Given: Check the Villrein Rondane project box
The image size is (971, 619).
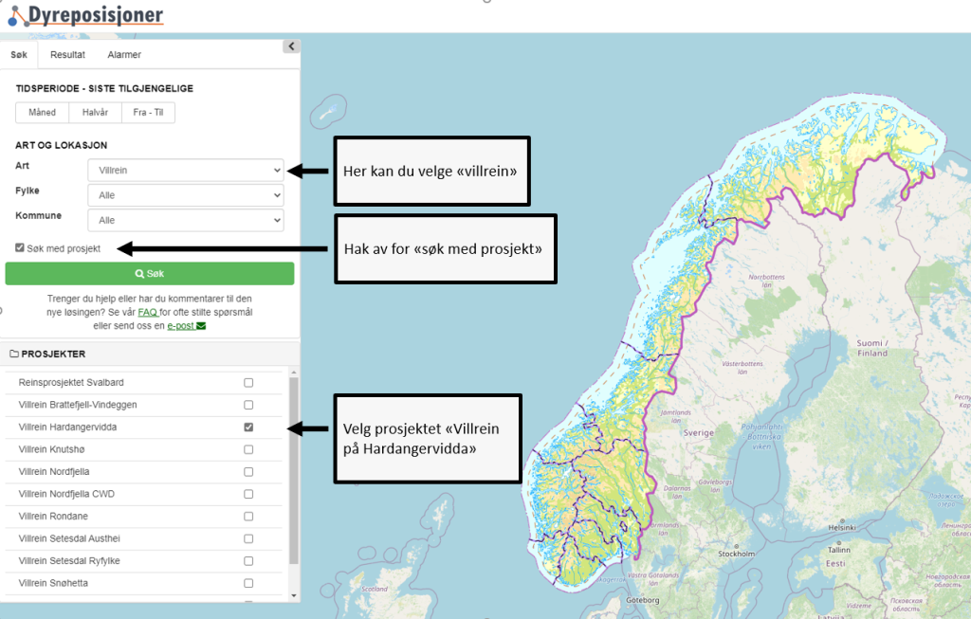Looking at the screenshot, I should 248,517.
